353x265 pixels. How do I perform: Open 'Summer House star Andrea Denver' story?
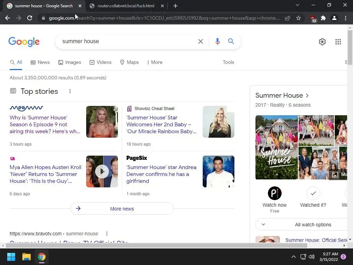161,174
